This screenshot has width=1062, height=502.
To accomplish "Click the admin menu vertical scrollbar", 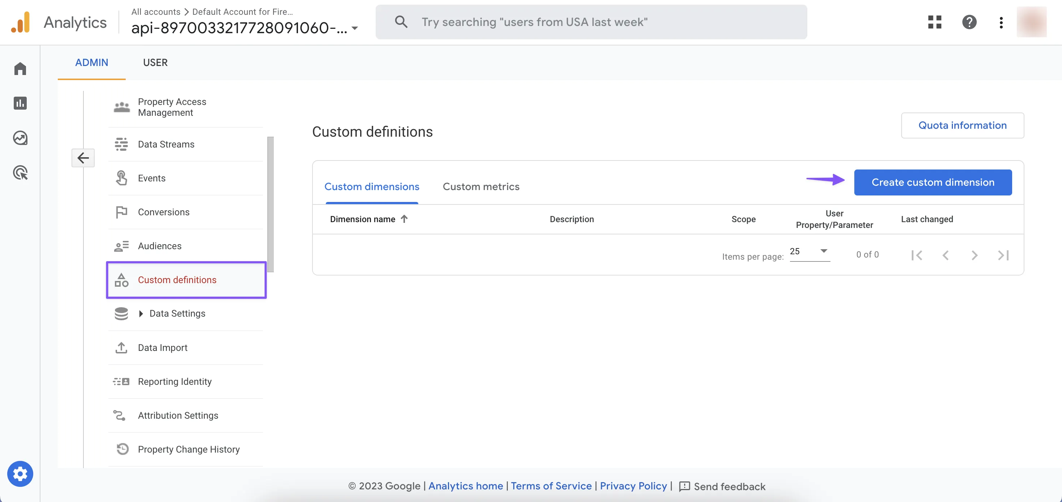I will pos(271,204).
